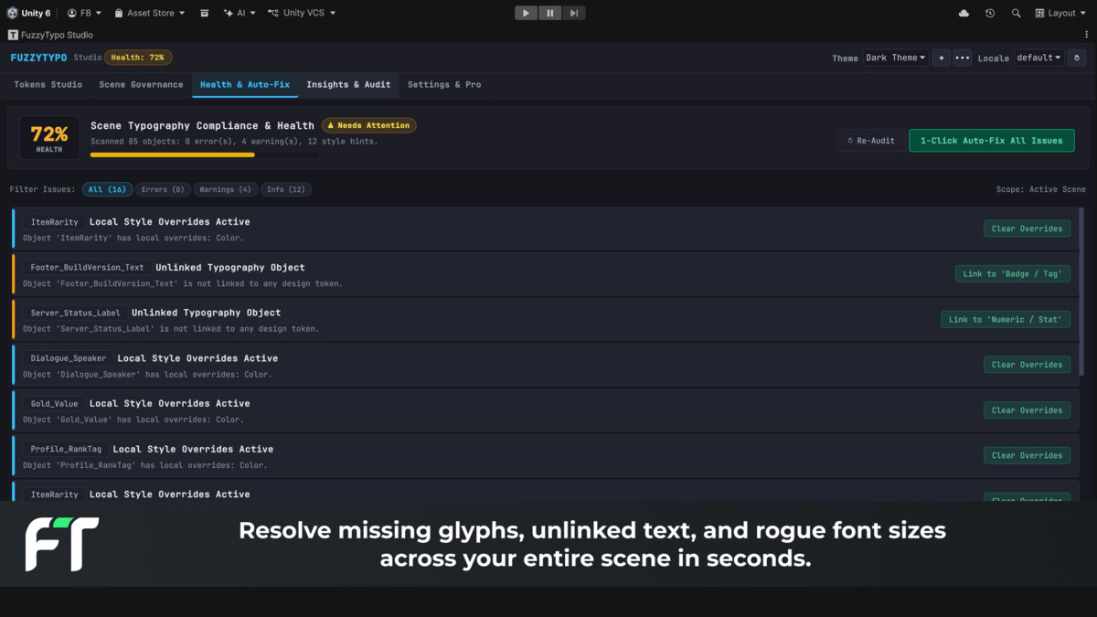
Task: Click the Profile_RankTag object tag
Action: [x=66, y=449]
